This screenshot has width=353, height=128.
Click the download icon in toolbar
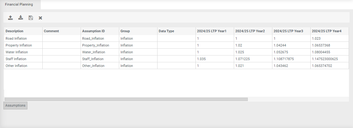[21, 18]
